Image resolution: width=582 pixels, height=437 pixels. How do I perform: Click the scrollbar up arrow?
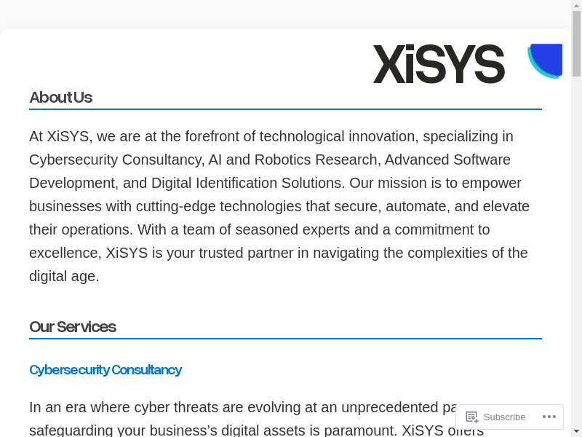[576, 5]
